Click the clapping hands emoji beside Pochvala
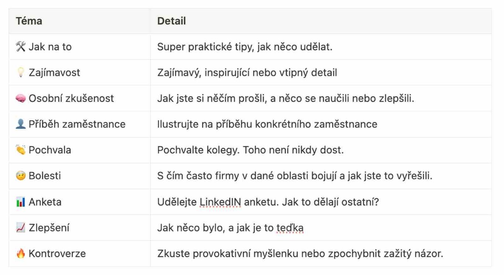504x275 pixels. 20,150
